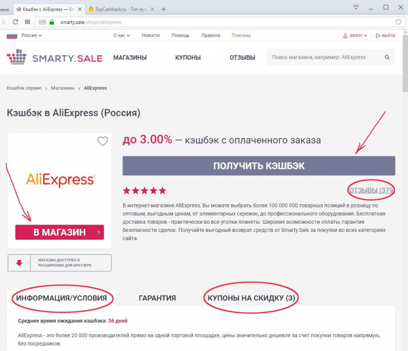408x351 pixels.
Task: Open the Купоны на скидку (3) tab
Action: coord(251,298)
